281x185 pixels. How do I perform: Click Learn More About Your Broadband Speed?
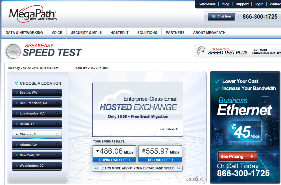(x=137, y=168)
